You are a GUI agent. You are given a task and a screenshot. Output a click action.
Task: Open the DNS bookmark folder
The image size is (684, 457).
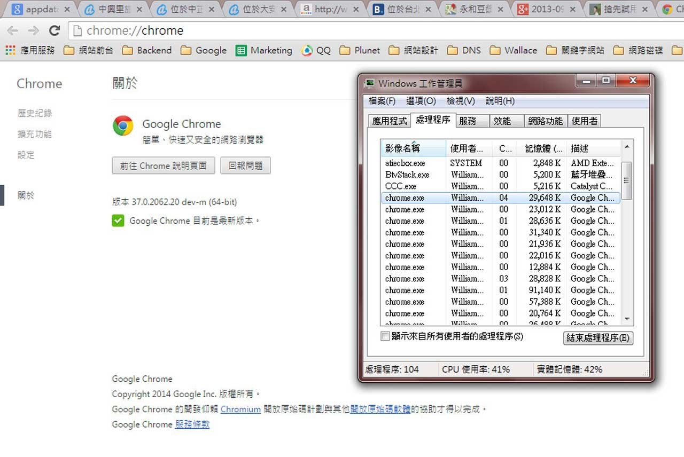tap(464, 50)
